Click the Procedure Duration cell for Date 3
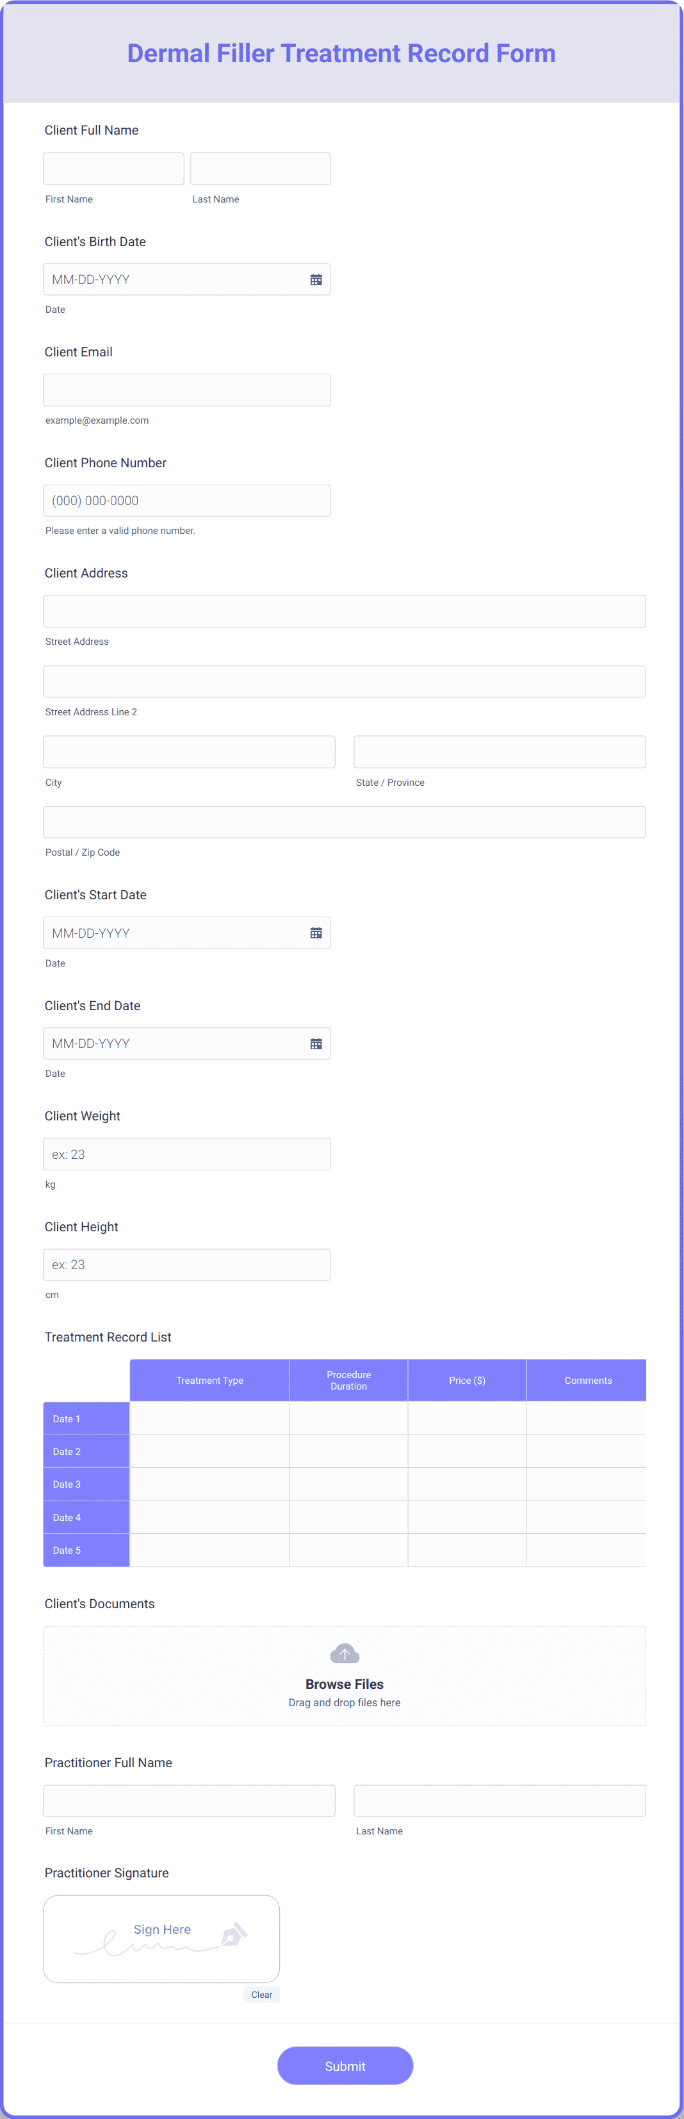The height and width of the screenshot is (2119, 684). [x=348, y=1484]
